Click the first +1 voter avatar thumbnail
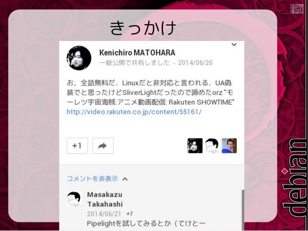The image size is (308, 231). coord(195,146)
